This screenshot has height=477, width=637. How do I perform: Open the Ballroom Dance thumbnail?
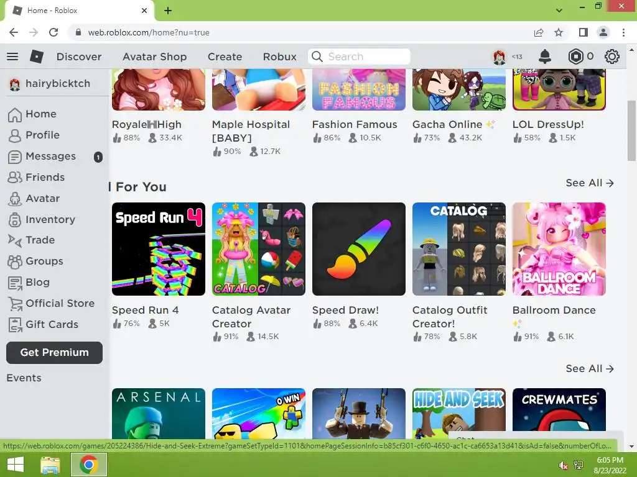click(559, 249)
